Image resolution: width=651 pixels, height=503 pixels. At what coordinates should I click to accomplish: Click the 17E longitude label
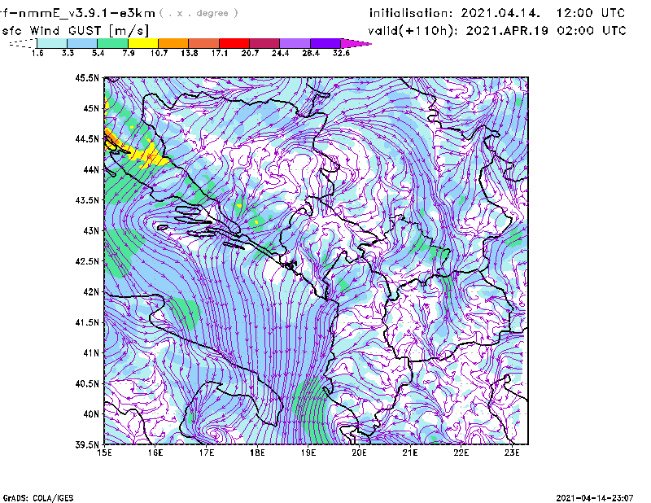207,453
